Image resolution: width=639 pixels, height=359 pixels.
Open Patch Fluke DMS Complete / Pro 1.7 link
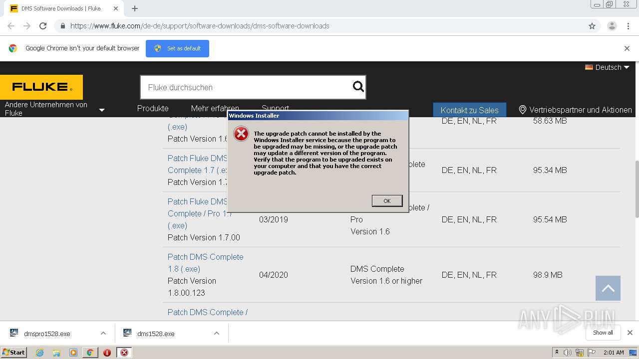click(199, 213)
